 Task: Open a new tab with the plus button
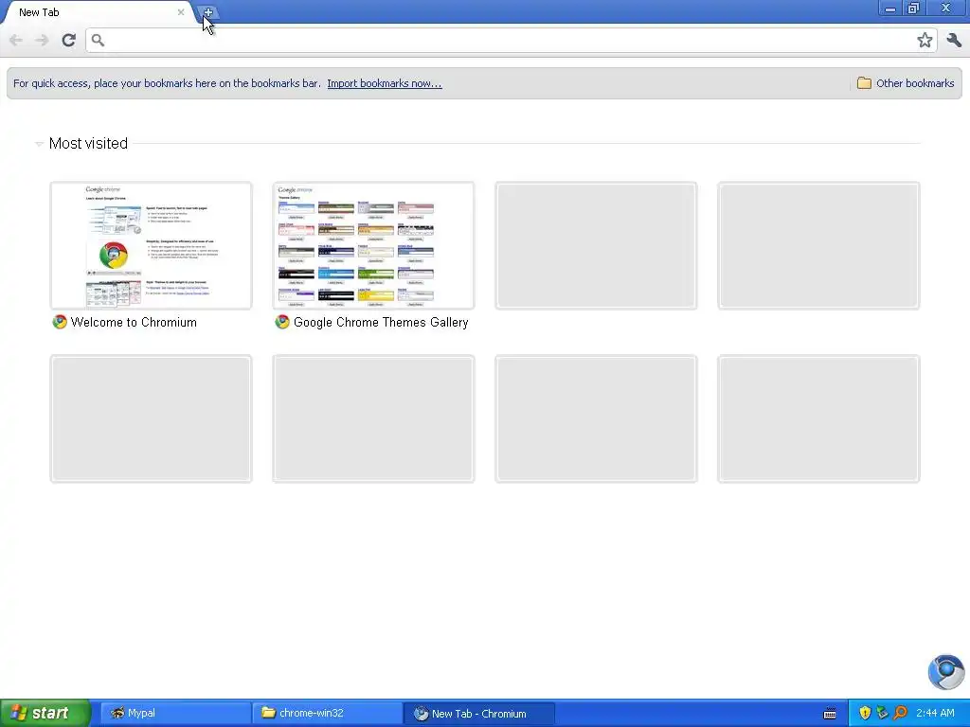(208, 12)
